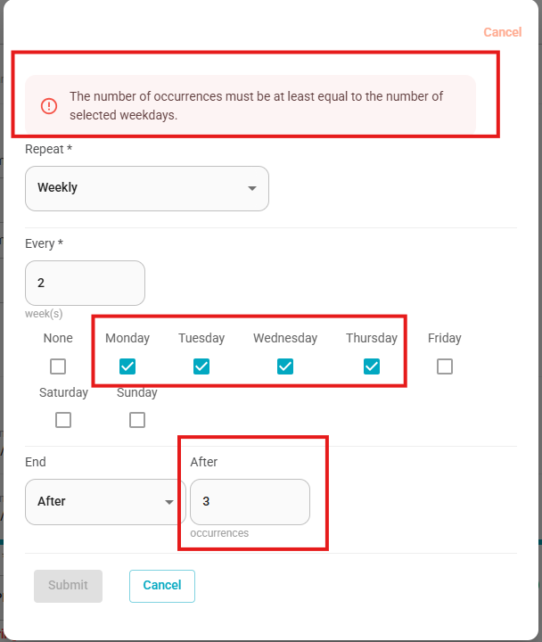Uncheck the Tuesday checkbox
The image size is (542, 642).
(x=201, y=366)
